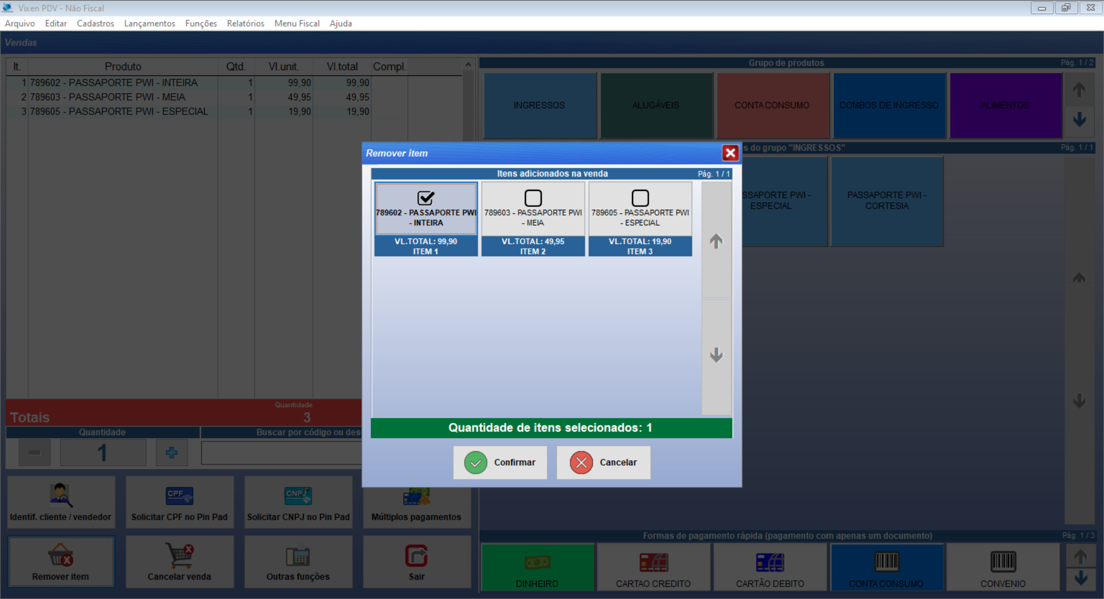Select sale row 789605 - PASSAPORTE PWI - ESPECIAL

point(234,112)
